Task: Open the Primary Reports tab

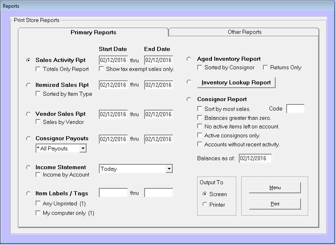Action: pyautogui.click(x=93, y=32)
